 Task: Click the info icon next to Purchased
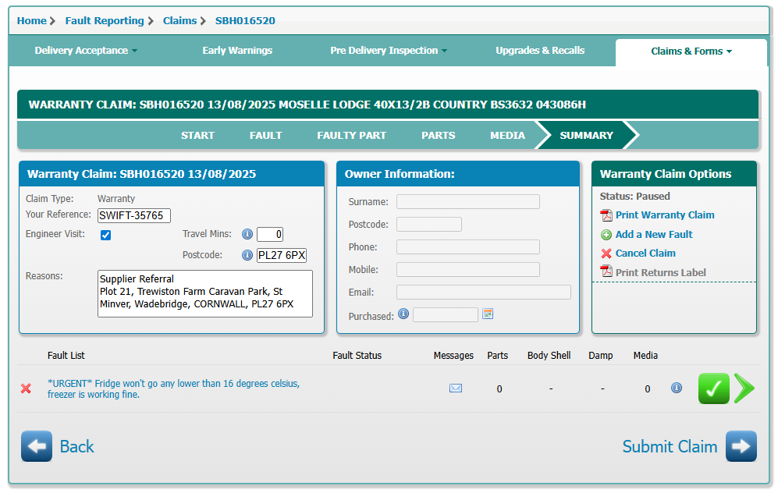pos(403,314)
